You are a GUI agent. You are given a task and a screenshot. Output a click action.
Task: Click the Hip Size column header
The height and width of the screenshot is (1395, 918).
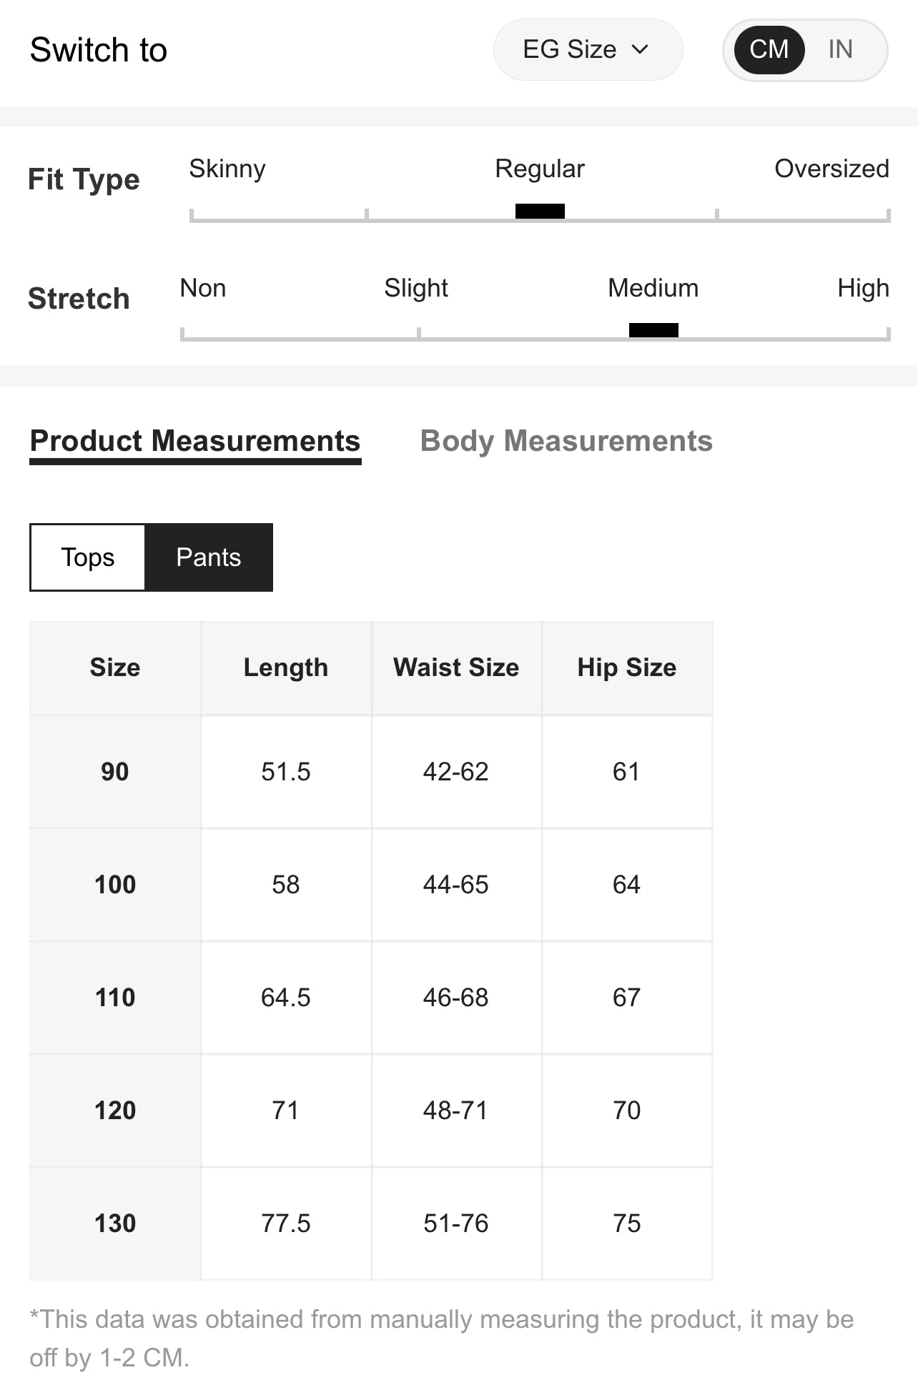click(627, 668)
